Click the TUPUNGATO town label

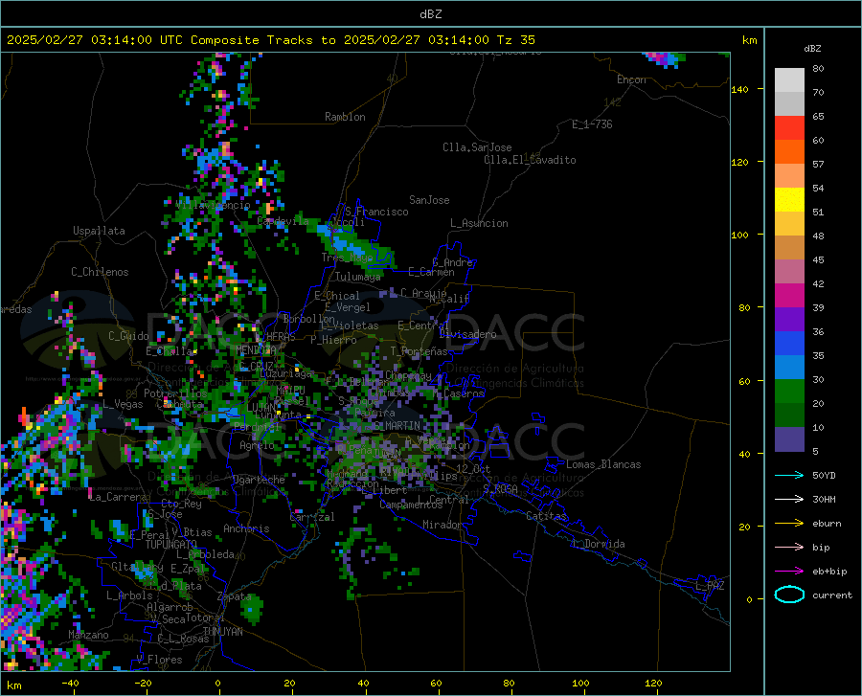click(x=171, y=545)
